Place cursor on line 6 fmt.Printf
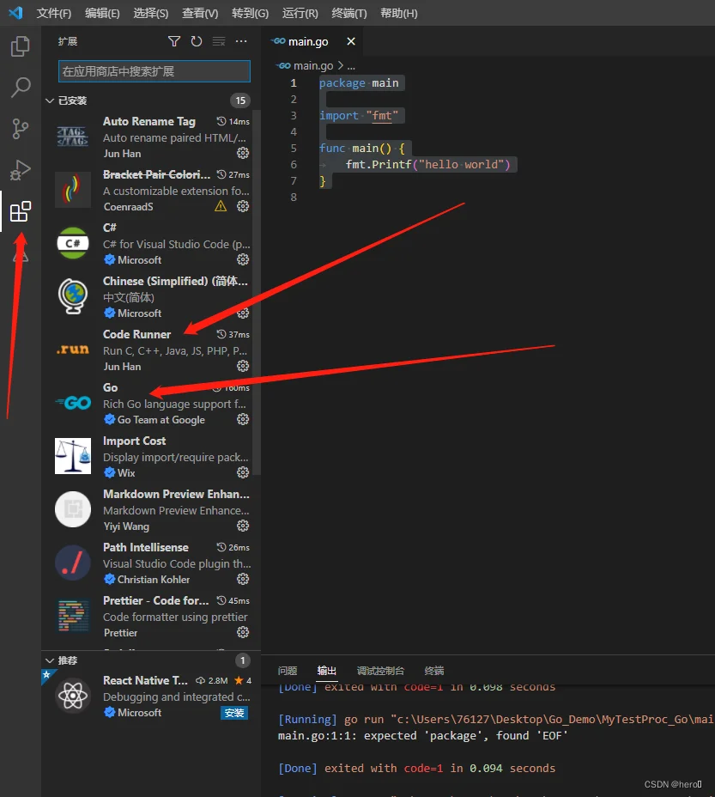 click(427, 165)
